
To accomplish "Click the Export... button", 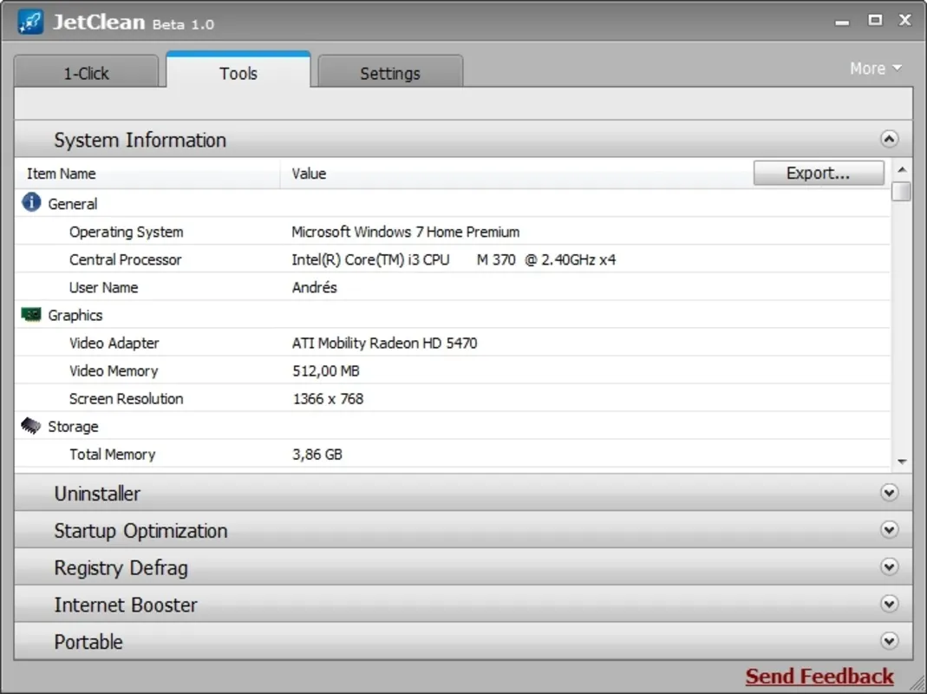I will 819,173.
